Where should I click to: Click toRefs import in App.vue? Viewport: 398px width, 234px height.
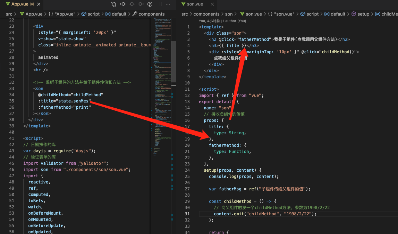click(x=37, y=201)
